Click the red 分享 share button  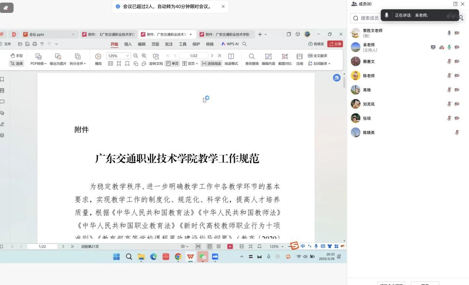335,44
